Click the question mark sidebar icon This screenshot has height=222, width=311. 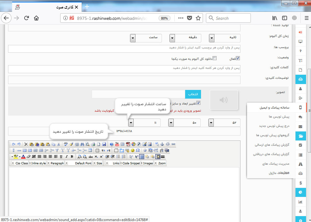pyautogui.click(x=300, y=51)
